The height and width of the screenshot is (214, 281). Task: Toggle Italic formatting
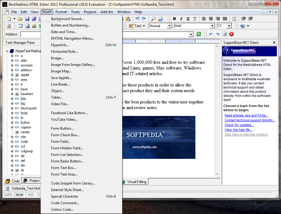(x=181, y=18)
